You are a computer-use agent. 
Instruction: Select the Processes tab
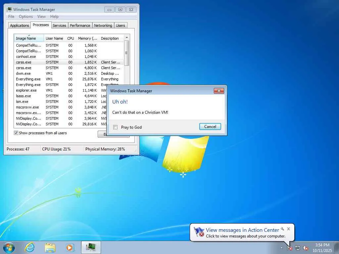click(41, 25)
